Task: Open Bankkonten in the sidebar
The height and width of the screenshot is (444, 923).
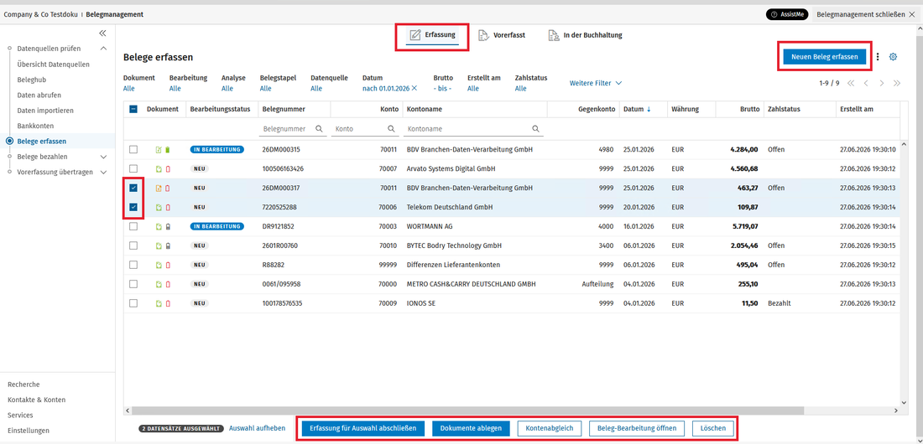Action: 36,126
